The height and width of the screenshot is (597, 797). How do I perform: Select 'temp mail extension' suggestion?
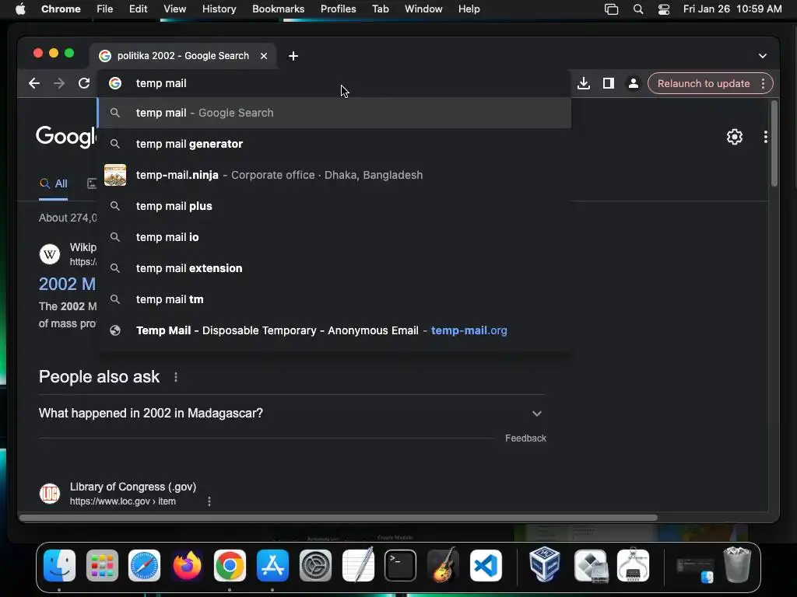pos(335,268)
